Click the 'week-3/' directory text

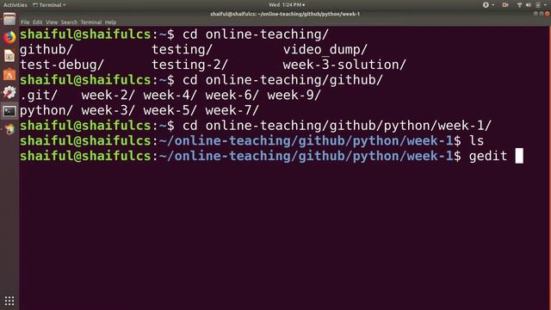[108, 110]
